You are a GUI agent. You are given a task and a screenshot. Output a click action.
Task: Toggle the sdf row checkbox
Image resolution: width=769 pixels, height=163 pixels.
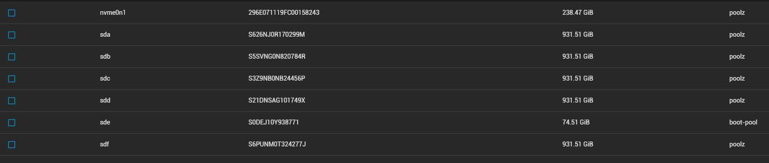12,145
